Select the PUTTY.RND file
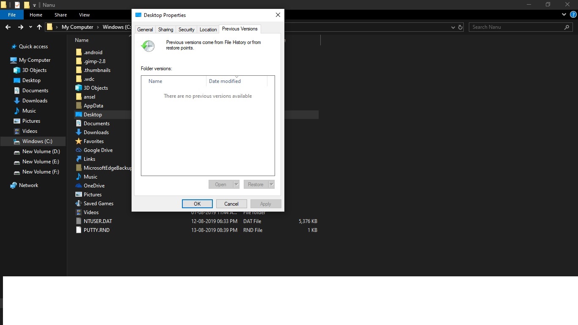 pyautogui.click(x=96, y=230)
